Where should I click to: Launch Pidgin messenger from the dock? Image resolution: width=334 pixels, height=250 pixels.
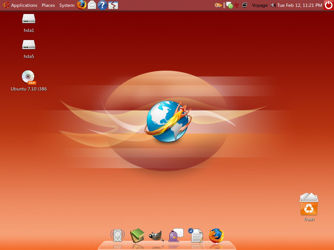(x=176, y=235)
